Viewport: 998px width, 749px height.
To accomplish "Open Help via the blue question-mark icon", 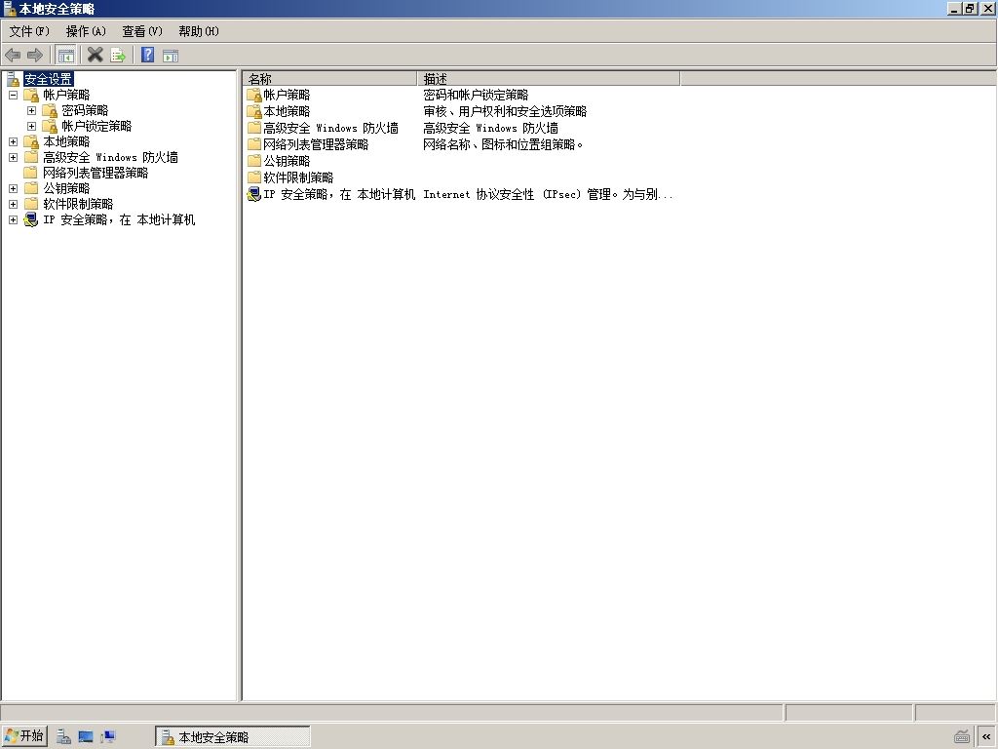I will [x=148, y=56].
